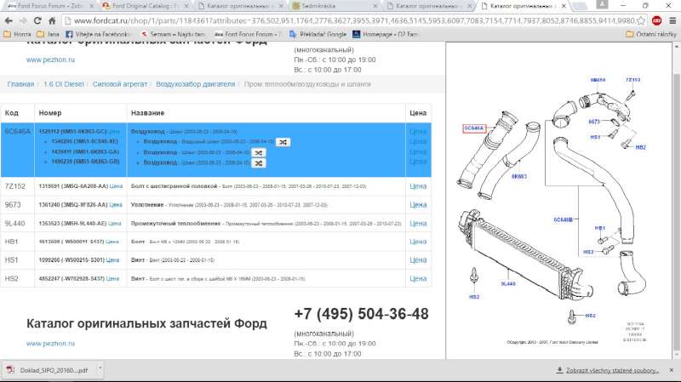
Task: Click the Воздухозабор двигателя breadcrumb
Action: pyautogui.click(x=195, y=84)
